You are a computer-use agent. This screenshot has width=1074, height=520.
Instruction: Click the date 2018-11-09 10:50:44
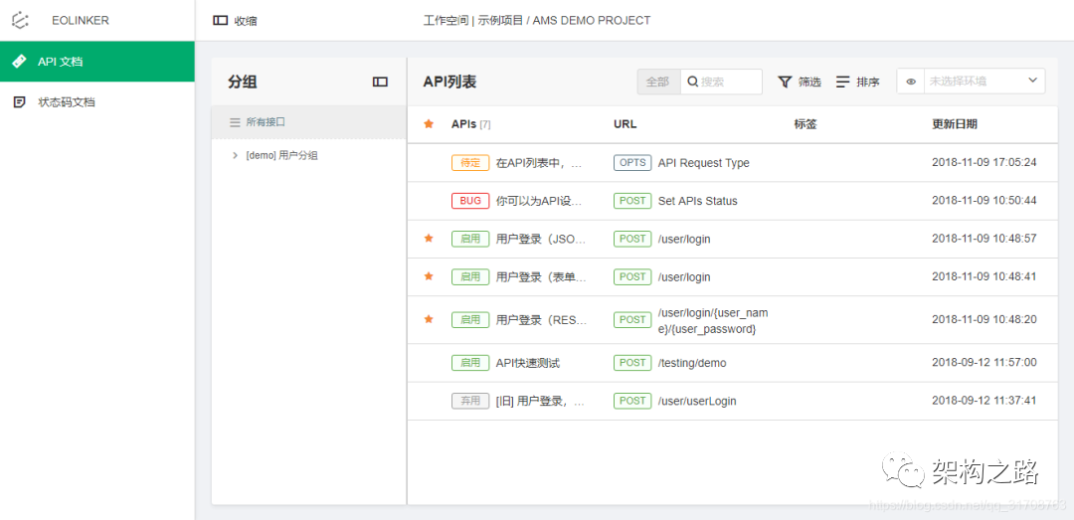click(x=984, y=202)
